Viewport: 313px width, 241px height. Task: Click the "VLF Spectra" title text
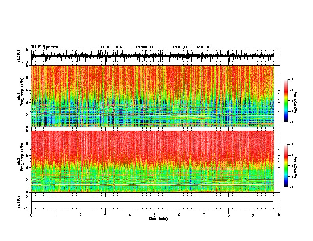(x=45, y=47)
